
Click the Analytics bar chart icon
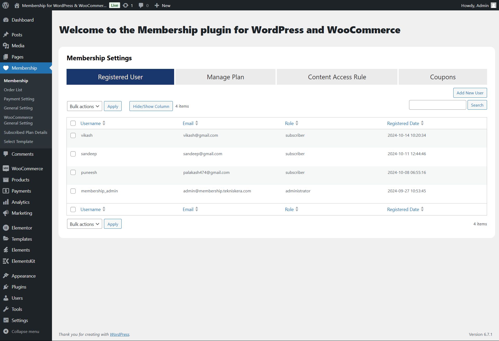(x=6, y=202)
